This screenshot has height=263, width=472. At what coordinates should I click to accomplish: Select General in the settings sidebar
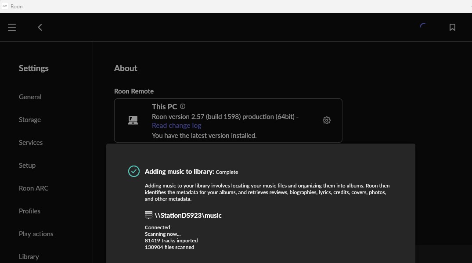[30, 97]
